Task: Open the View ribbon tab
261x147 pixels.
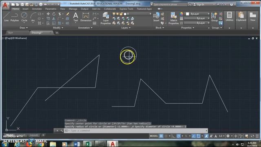Action: [62, 9]
